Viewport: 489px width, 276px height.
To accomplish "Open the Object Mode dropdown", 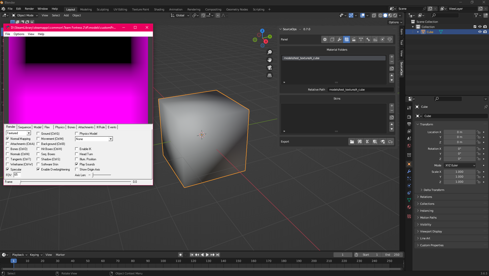I will [x=25, y=15].
